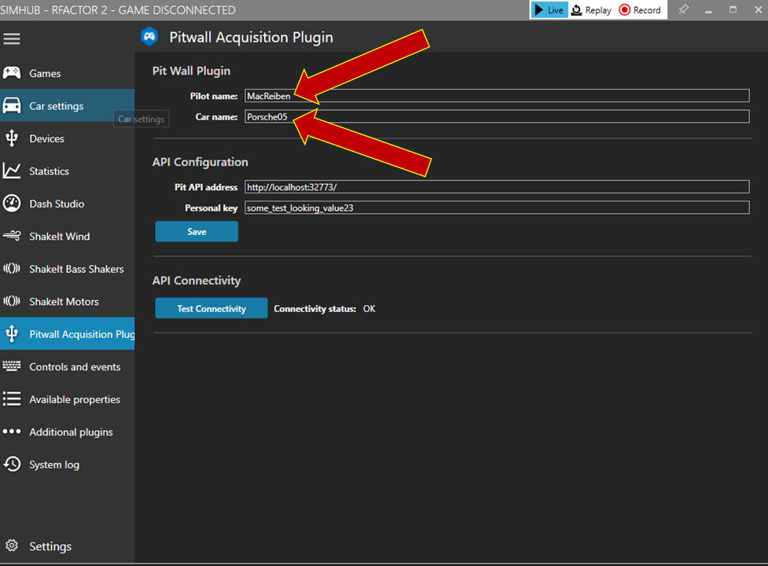
Task: Start Record mode
Action: click(640, 9)
